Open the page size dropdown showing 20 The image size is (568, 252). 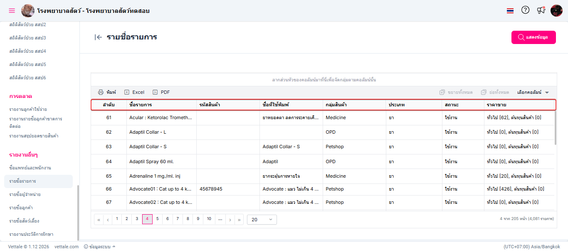262,220
